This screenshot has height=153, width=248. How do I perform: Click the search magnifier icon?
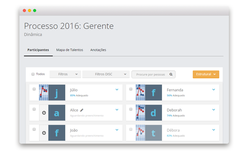171,75
